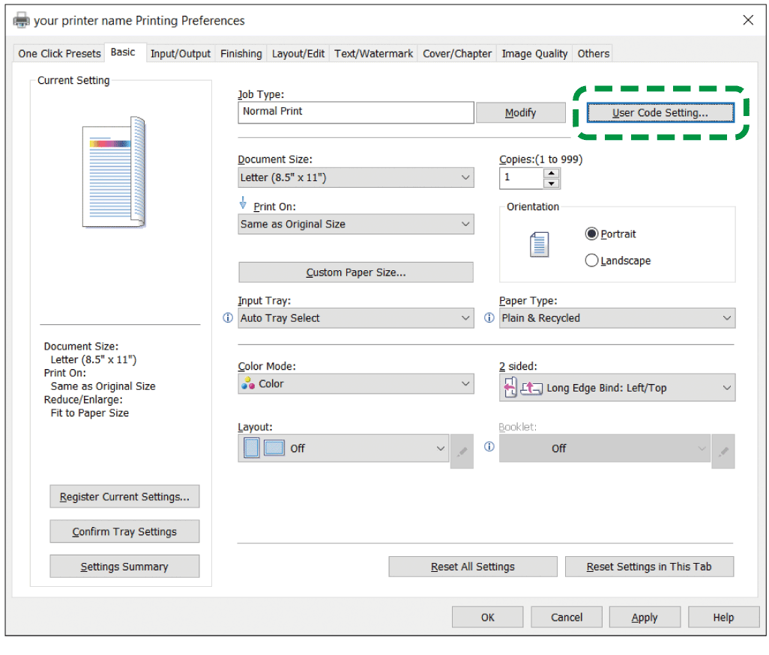The image size is (769, 655).
Task: Open the Image Quality tab
Action: click(x=534, y=53)
